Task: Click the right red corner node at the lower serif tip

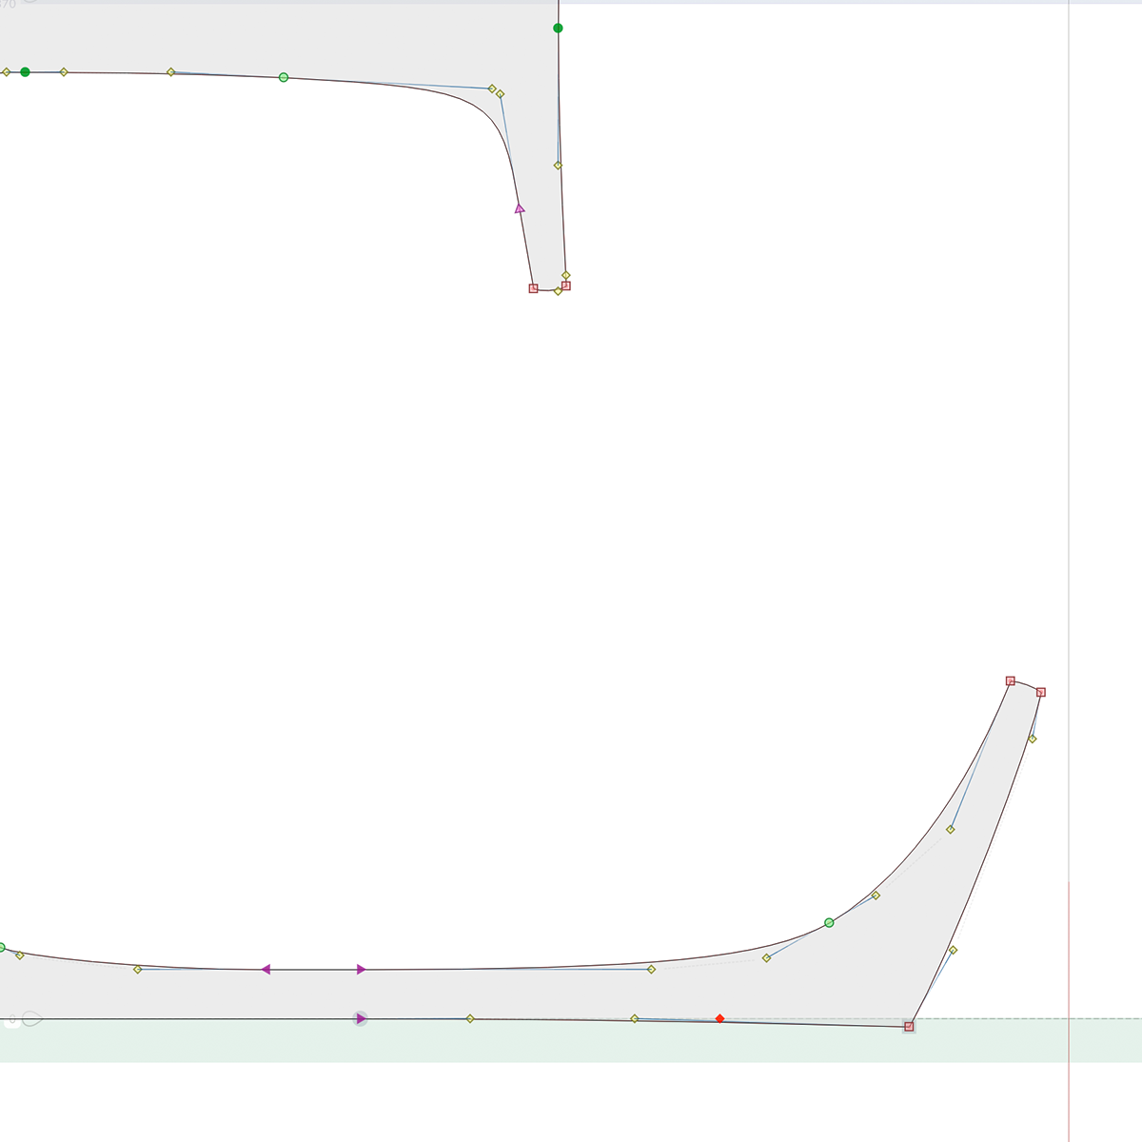Action: 1041,693
